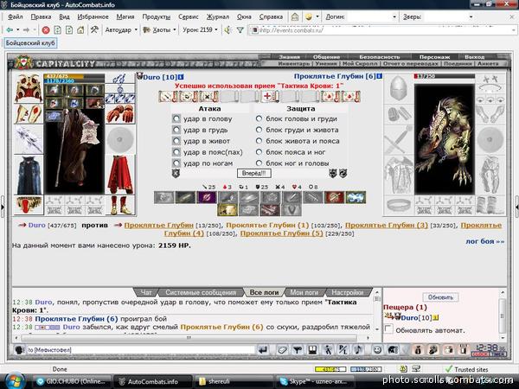This screenshot has height=389, width=519.
Task: Click the Проклятье Глубин (5) enemy link
Action: tap(281, 233)
